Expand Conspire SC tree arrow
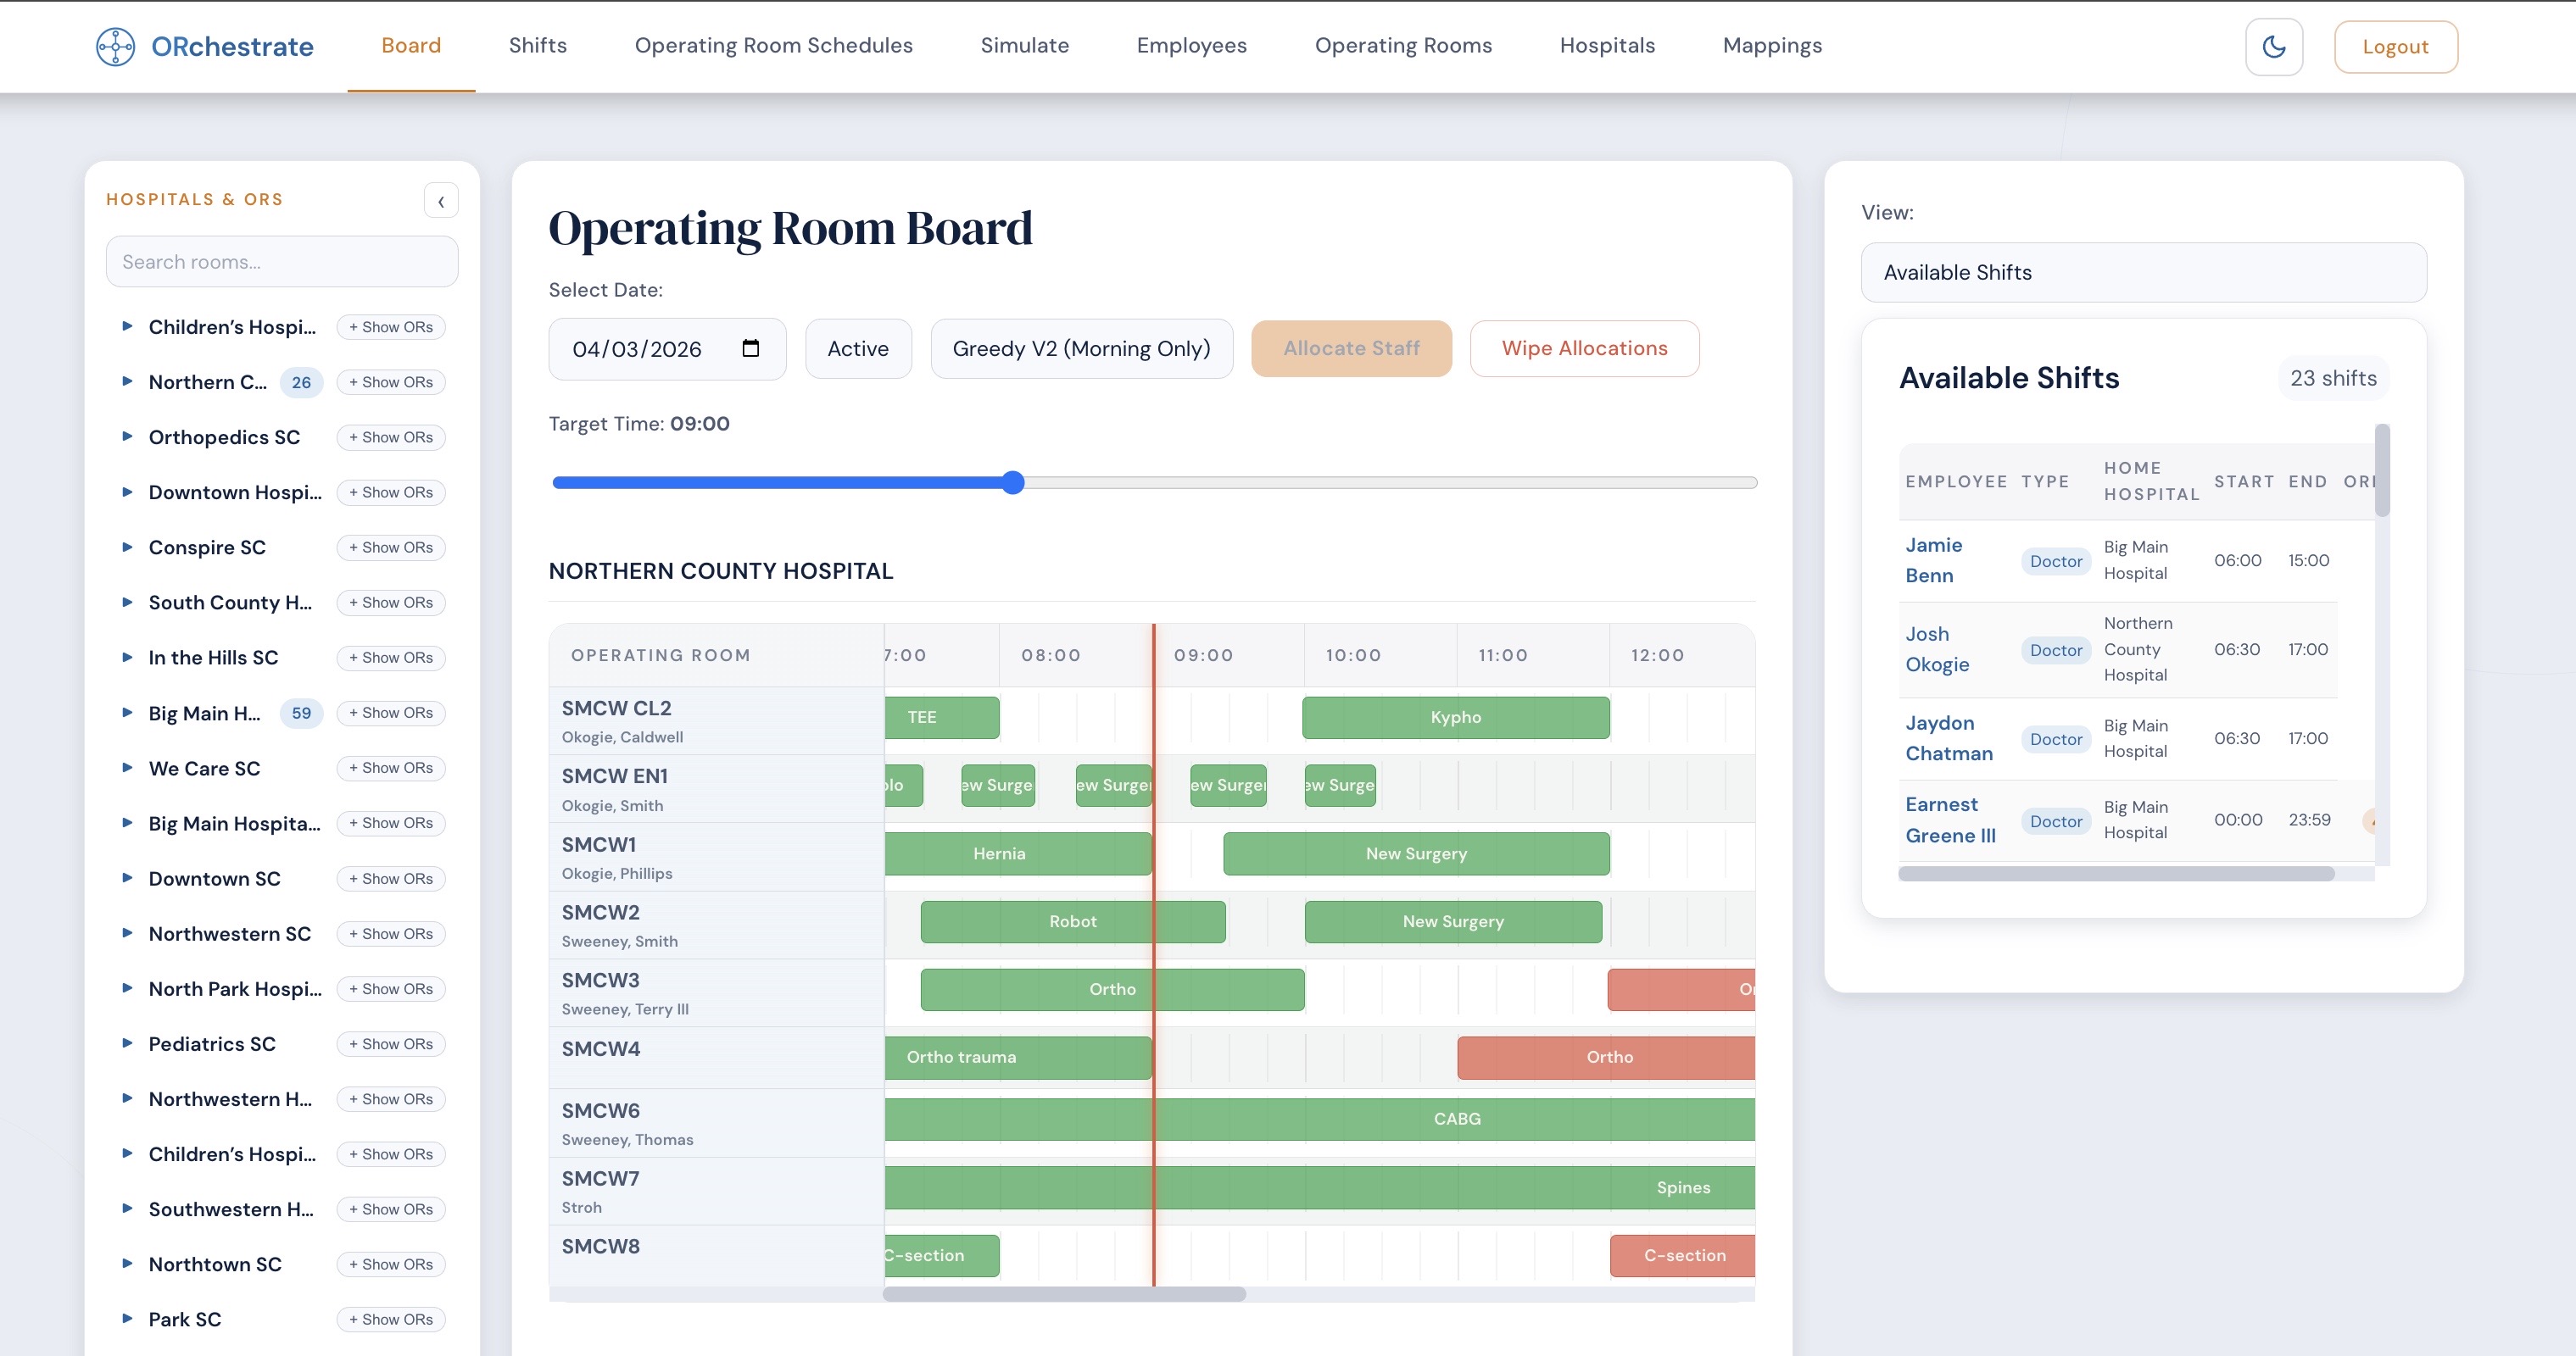Screen dimensions: 2576x1356 point(127,547)
